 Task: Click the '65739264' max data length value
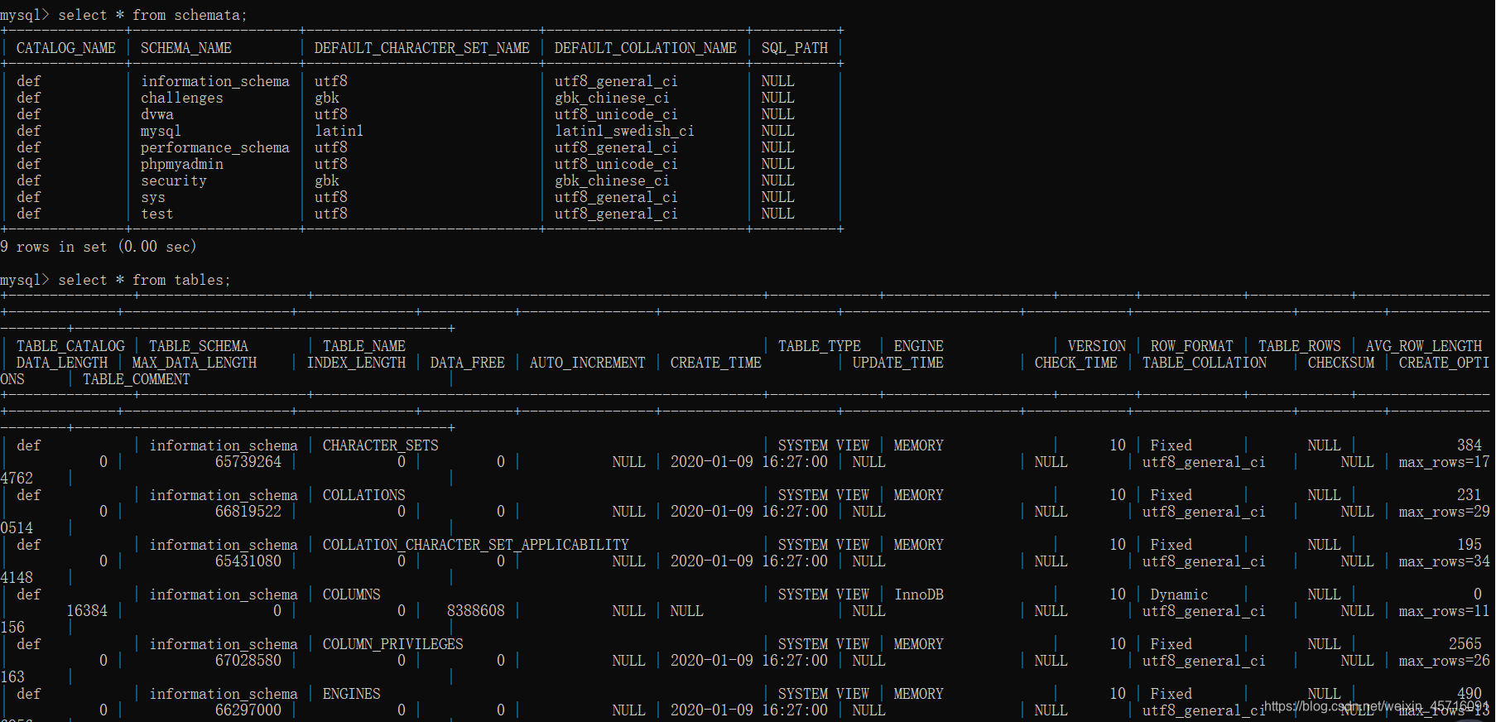(x=248, y=462)
